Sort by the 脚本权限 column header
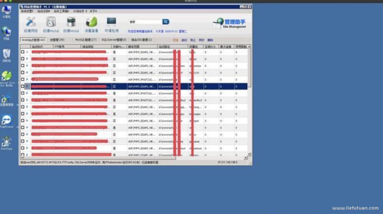The image size is (383, 214). tap(142, 46)
